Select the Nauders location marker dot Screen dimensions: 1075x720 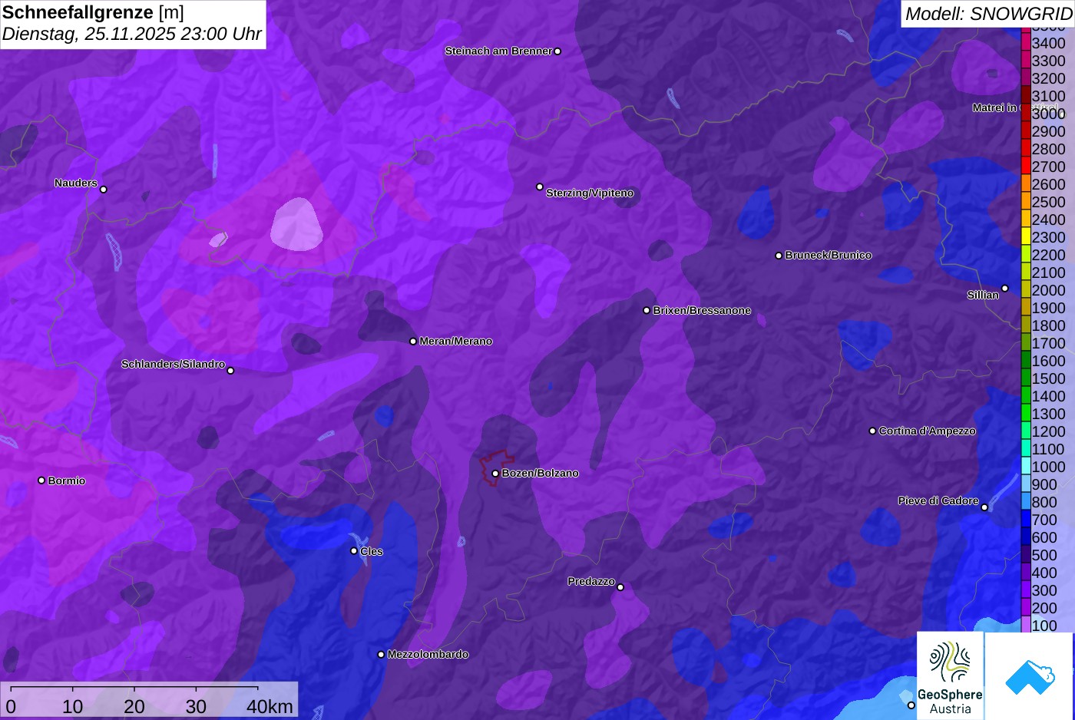(104, 190)
